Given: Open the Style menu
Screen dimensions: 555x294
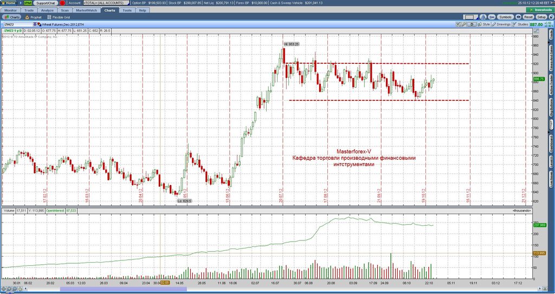Looking at the screenshot, I should (484, 24).
